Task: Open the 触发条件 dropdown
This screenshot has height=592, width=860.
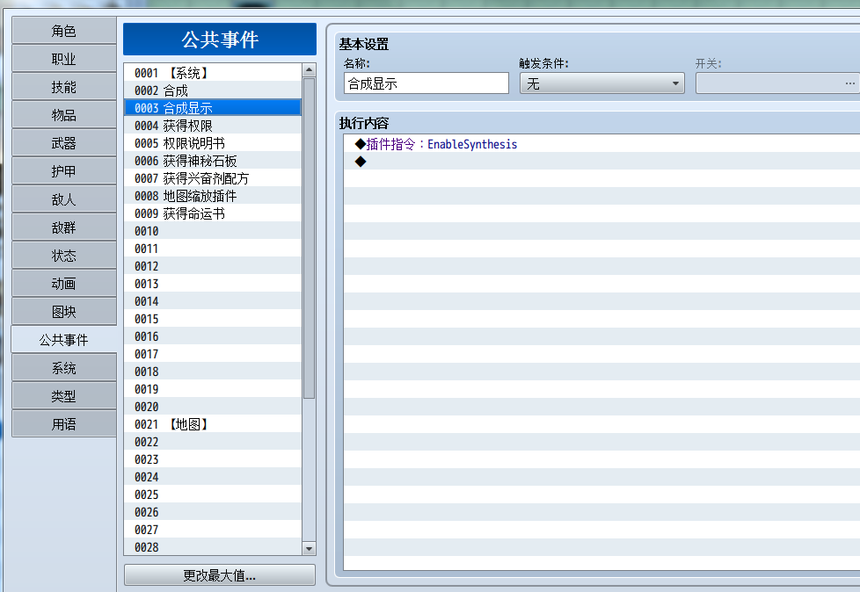Action: (x=601, y=83)
